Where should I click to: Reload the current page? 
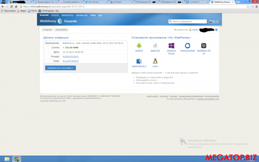[11, 7]
